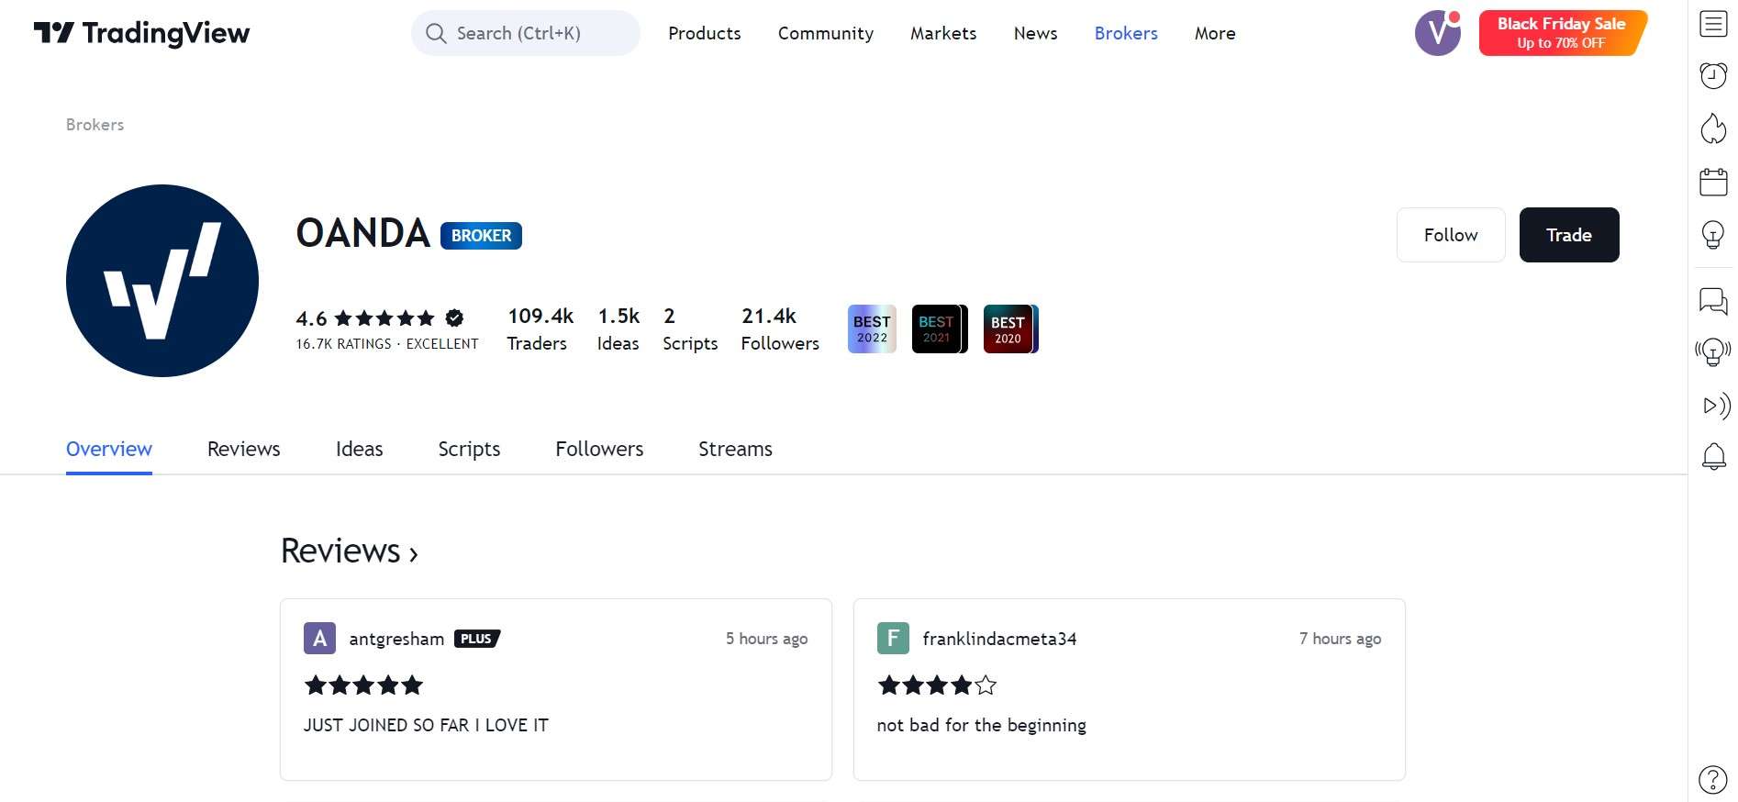Image resolution: width=1738 pixels, height=802 pixels.
Task: Click the 16.7K RATINGS · EXCELLENT text
Action: (387, 344)
